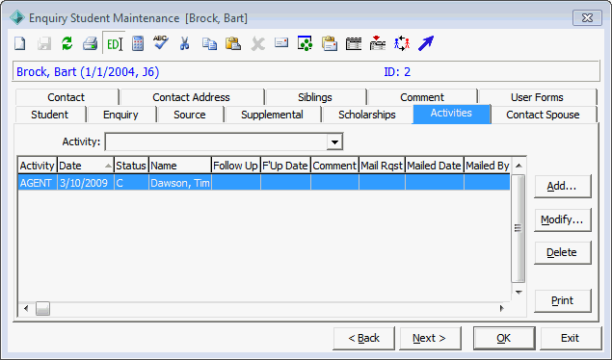Image resolution: width=612 pixels, height=360 pixels.
Task: Open the Scholarships tab
Action: click(x=367, y=115)
